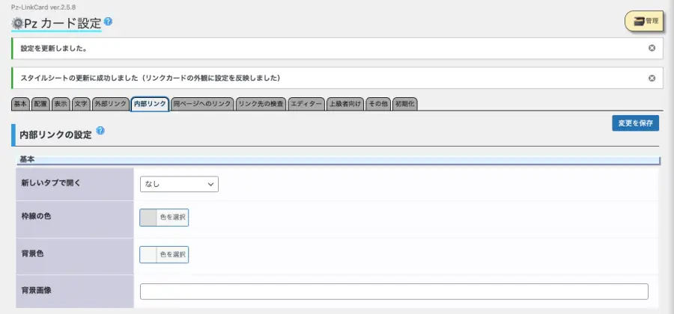Select the 内部リンク tab
The image size is (674, 314).
tap(150, 104)
